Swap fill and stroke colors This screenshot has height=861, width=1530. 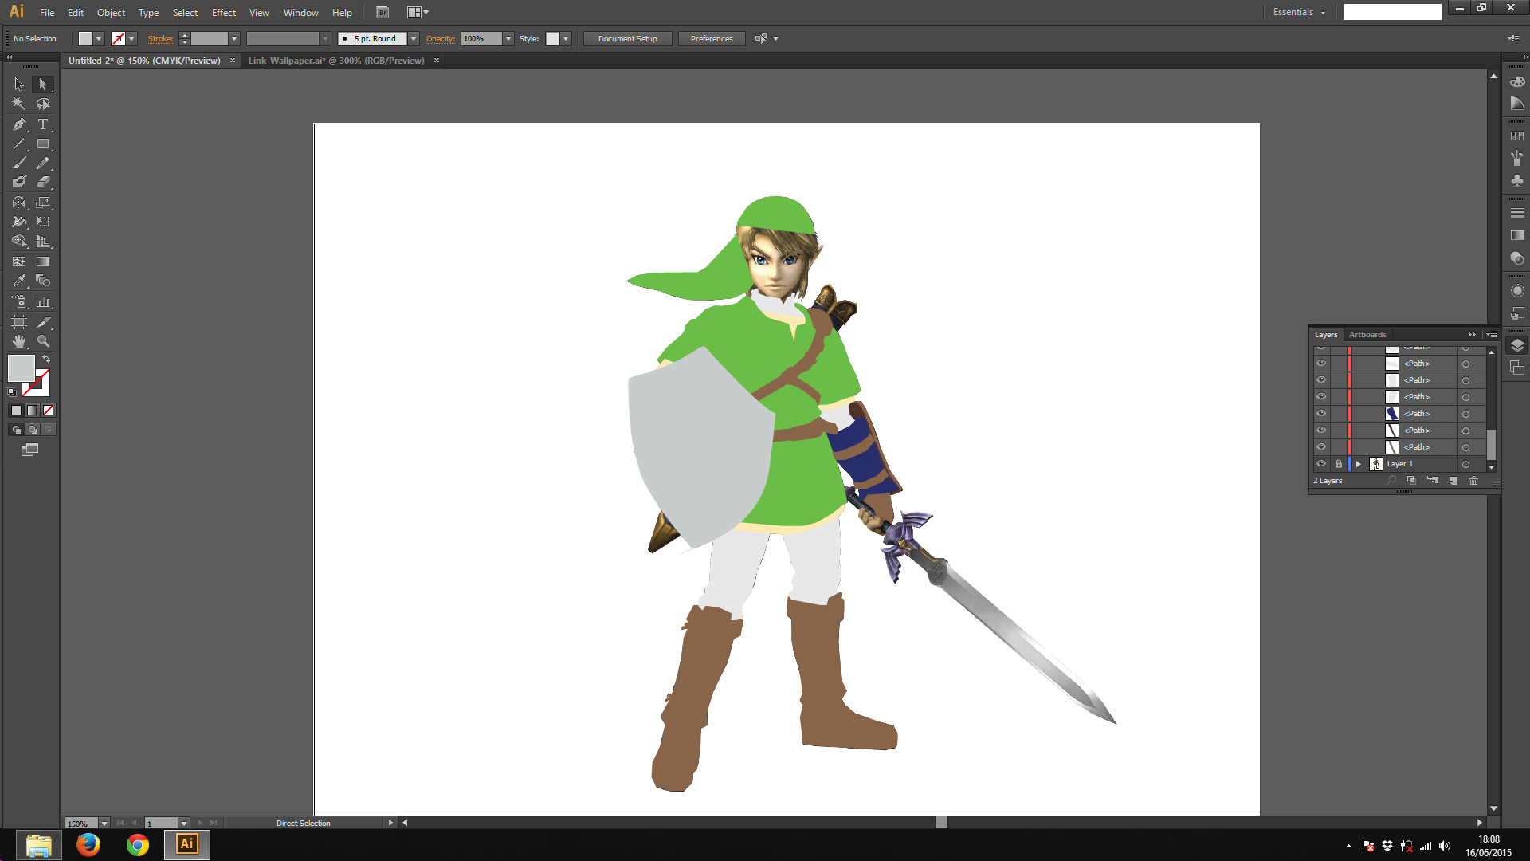(46, 360)
